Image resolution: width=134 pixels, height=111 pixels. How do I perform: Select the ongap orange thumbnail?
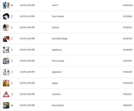6,83
